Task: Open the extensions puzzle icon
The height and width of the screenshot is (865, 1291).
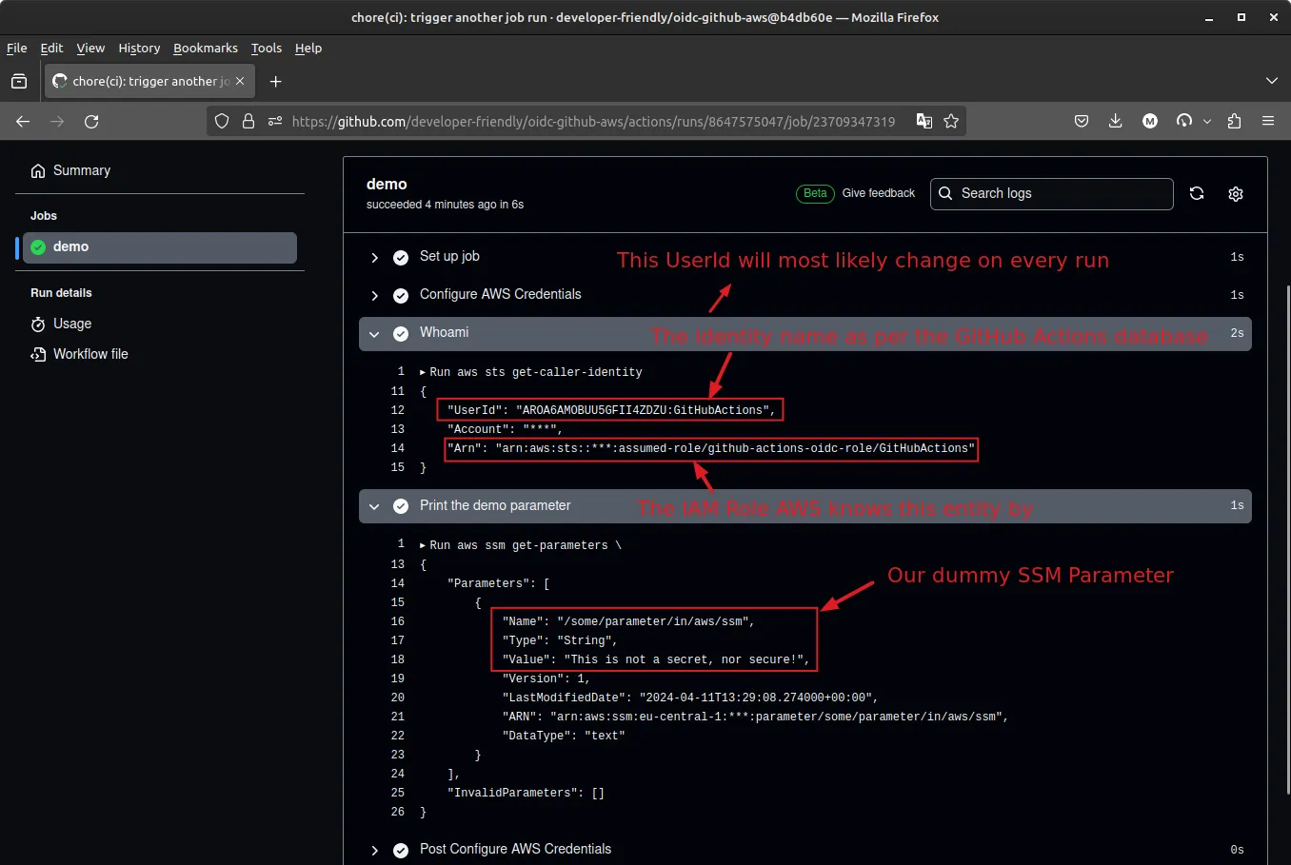Action: point(1235,121)
